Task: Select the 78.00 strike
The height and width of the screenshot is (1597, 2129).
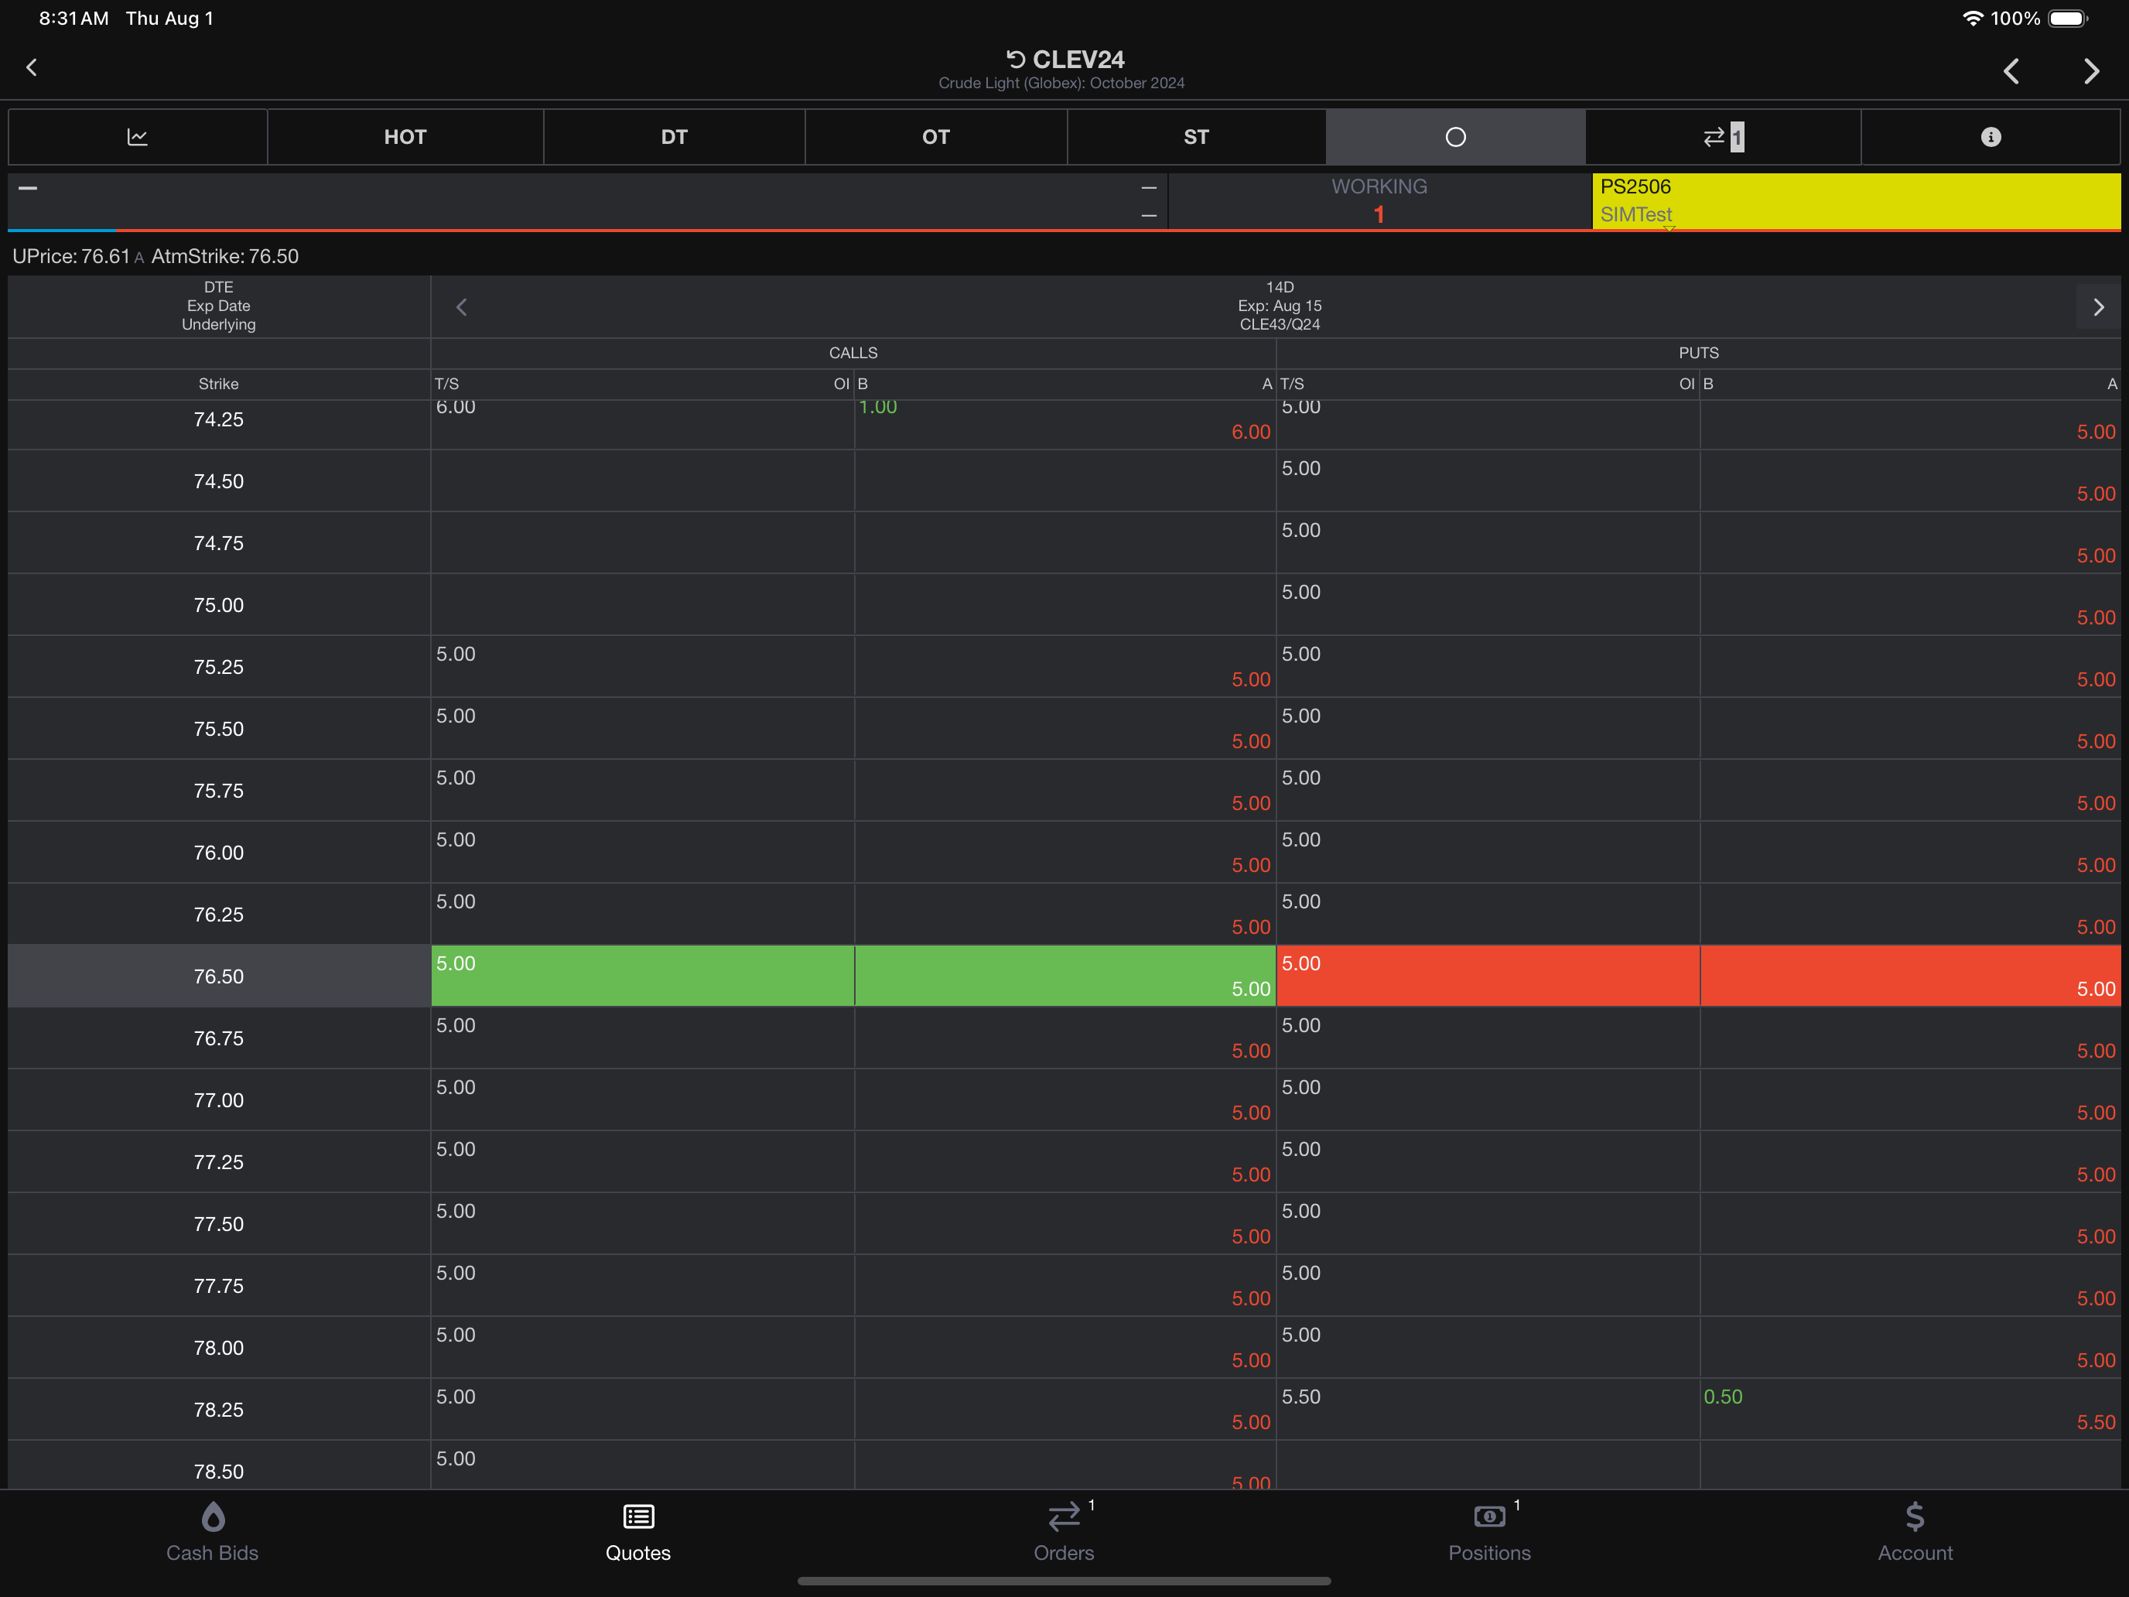Action: coord(218,1348)
